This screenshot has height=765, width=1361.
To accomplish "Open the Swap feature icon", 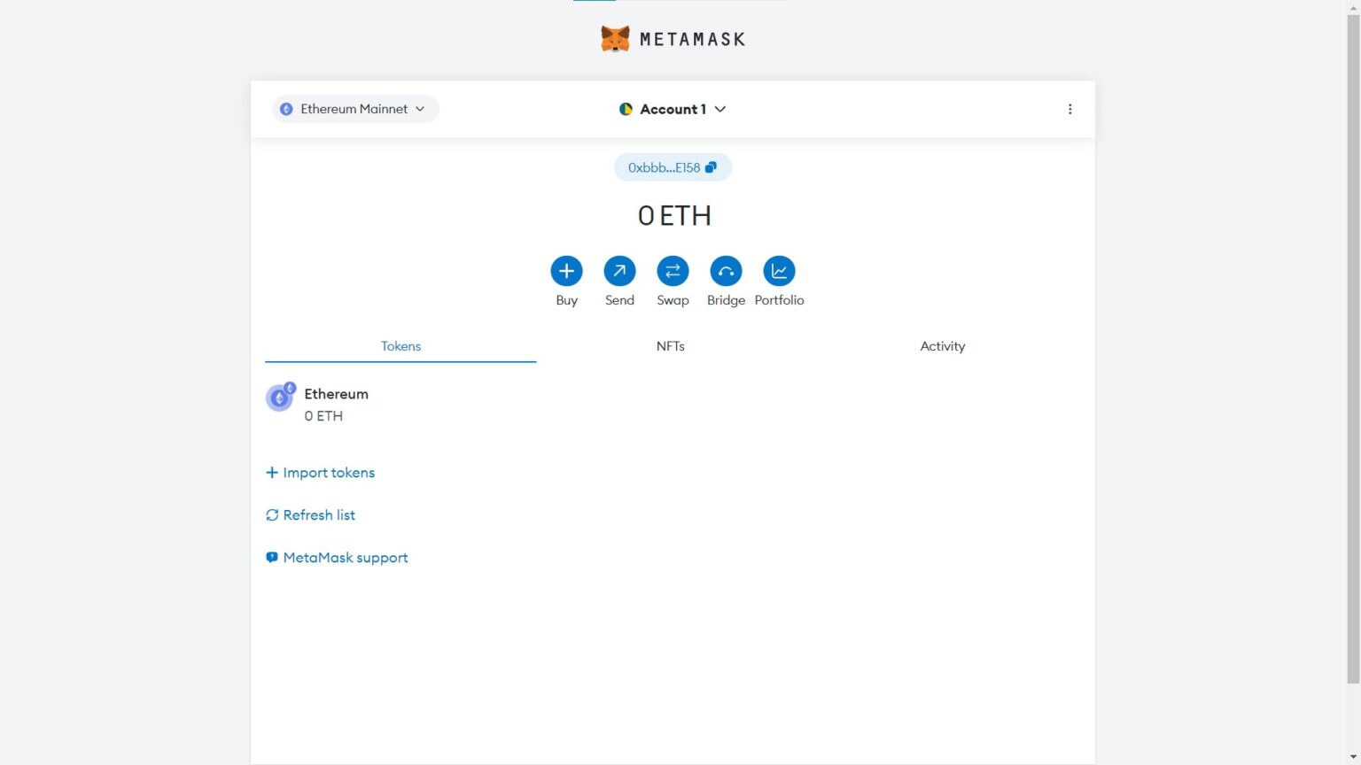I will click(x=673, y=271).
